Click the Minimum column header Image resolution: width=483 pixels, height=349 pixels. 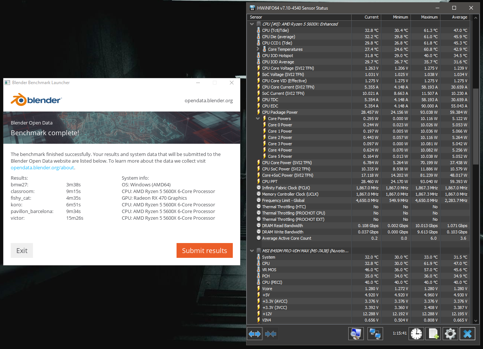click(395, 17)
